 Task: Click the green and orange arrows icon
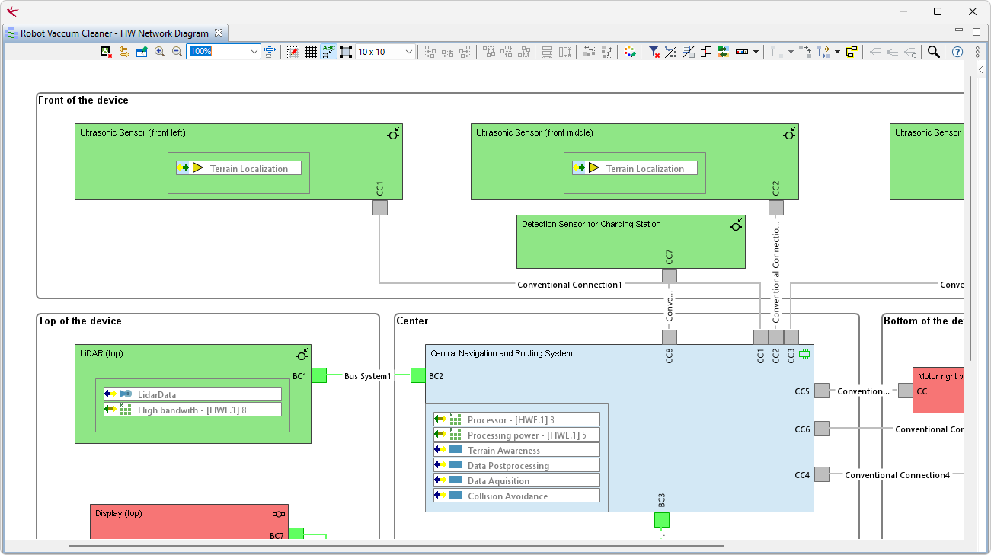[x=724, y=52]
